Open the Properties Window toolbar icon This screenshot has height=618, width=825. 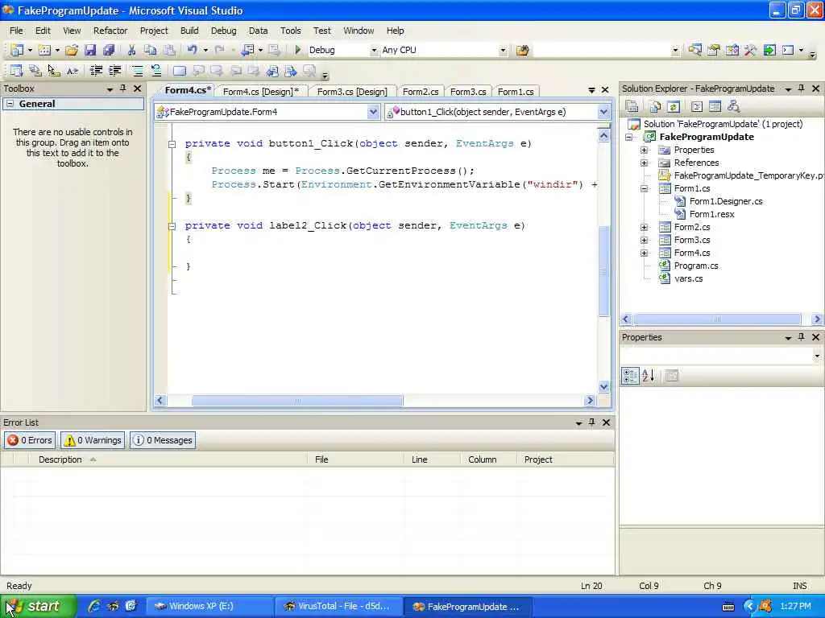(x=714, y=51)
